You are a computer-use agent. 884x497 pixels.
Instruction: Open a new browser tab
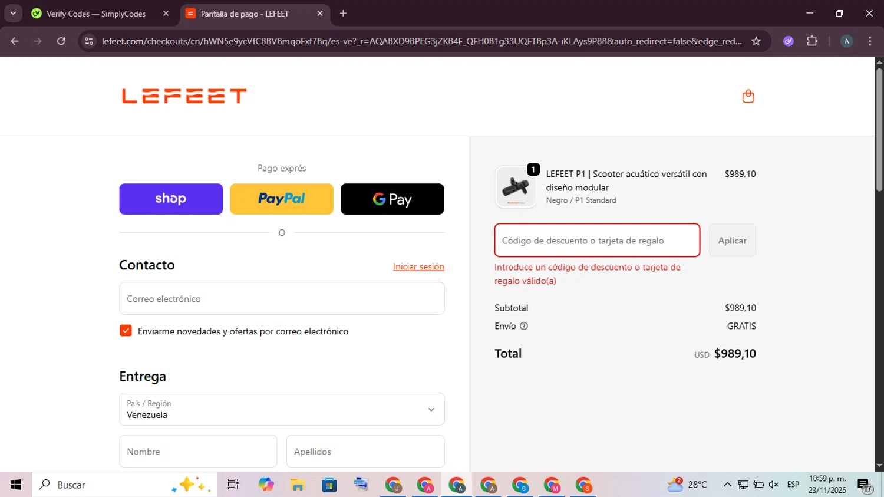pyautogui.click(x=343, y=14)
